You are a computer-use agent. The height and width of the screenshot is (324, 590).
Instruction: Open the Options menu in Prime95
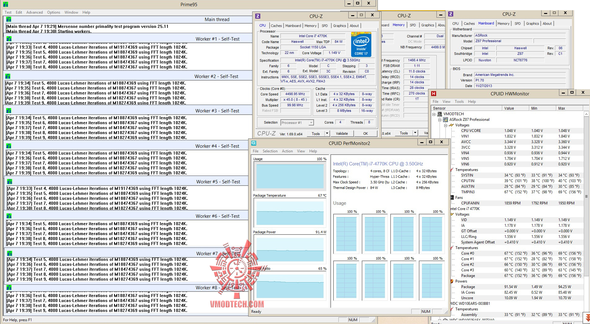tap(54, 12)
